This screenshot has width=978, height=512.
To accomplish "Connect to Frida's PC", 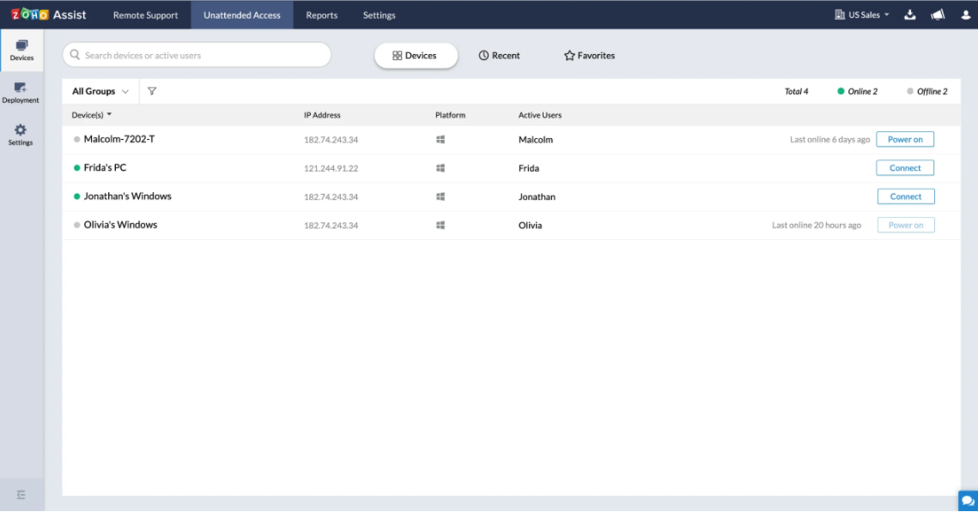I will pyautogui.click(x=905, y=168).
